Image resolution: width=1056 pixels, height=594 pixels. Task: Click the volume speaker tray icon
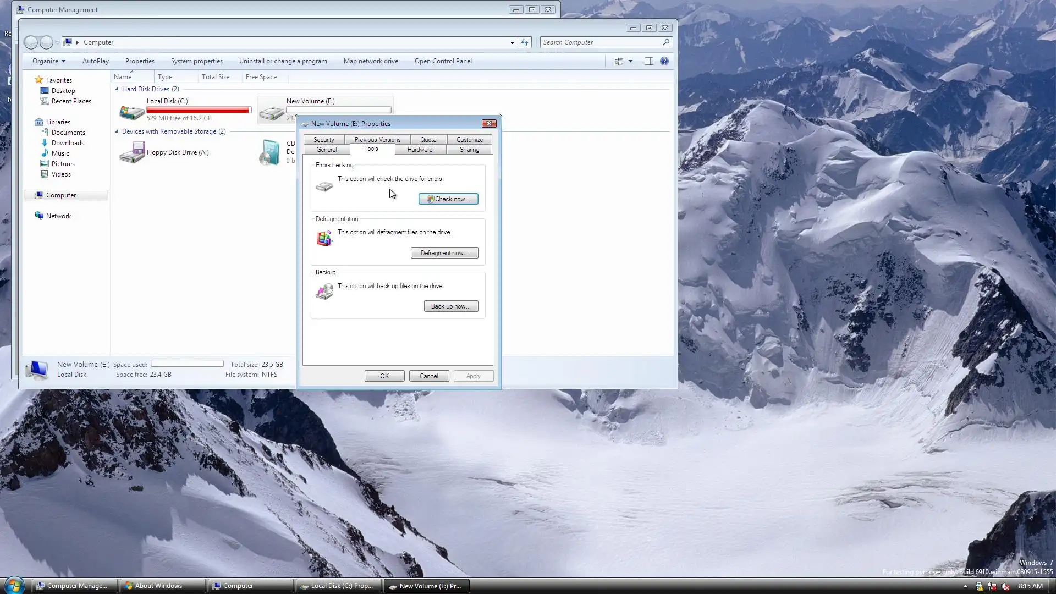(1005, 586)
